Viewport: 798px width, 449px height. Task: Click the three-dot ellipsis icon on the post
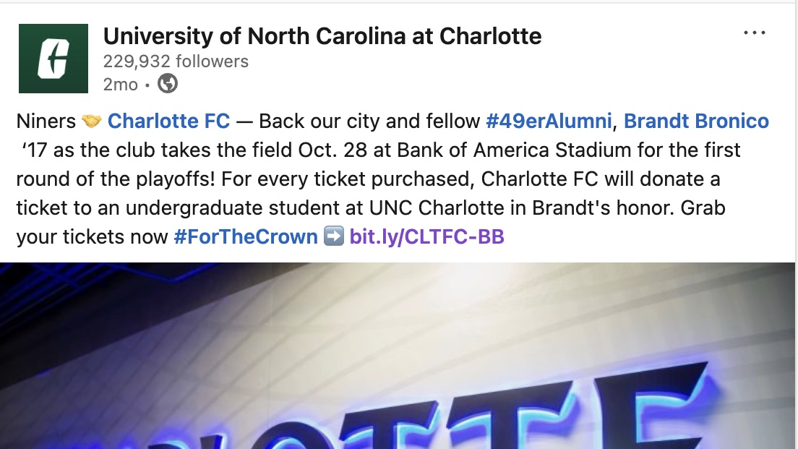pyautogui.click(x=755, y=32)
